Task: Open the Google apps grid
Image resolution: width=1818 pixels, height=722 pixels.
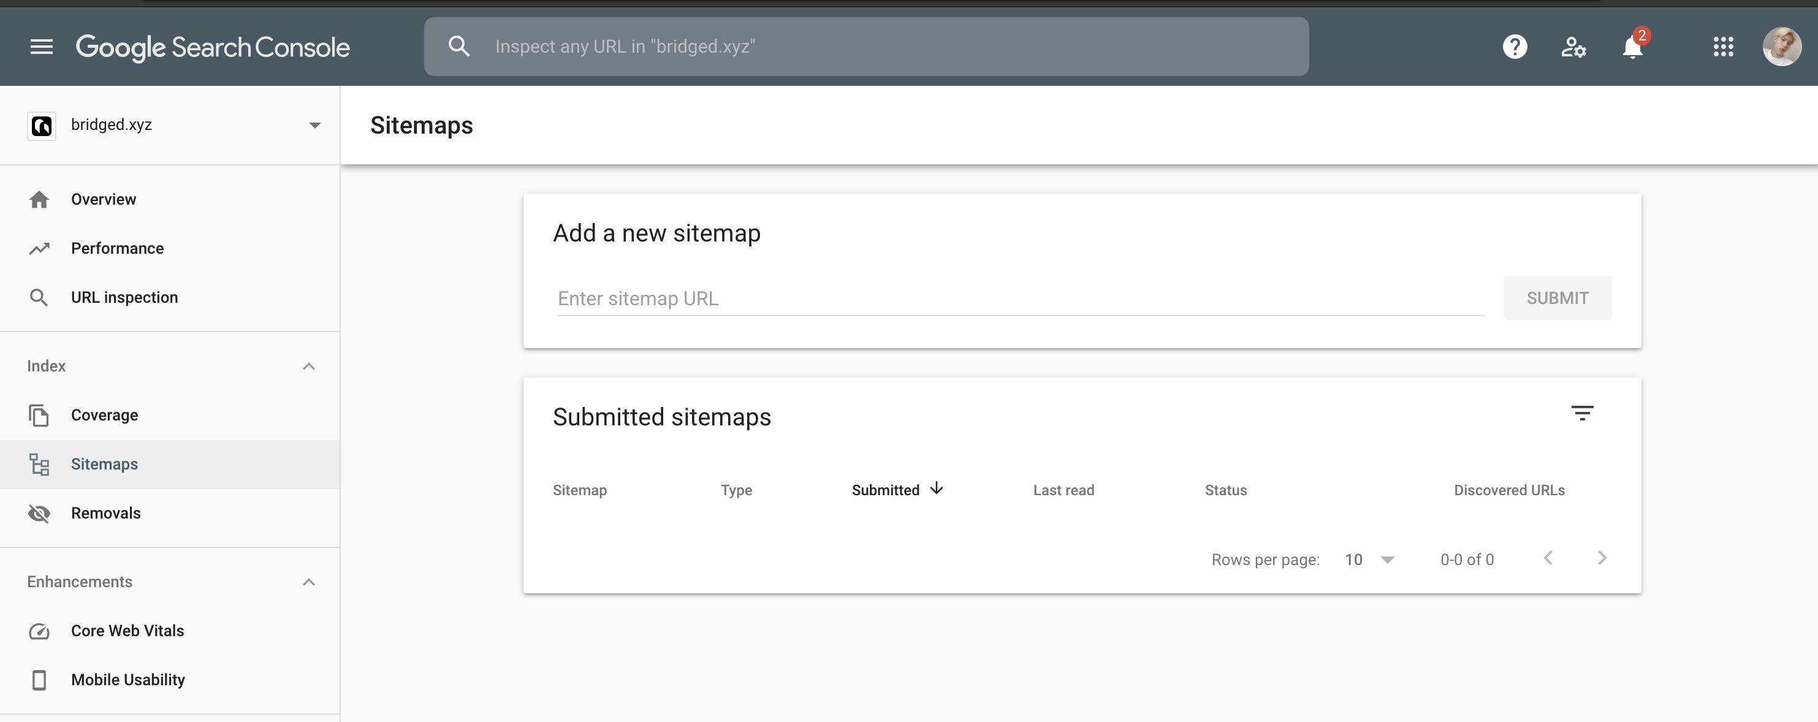Action: [x=1723, y=47]
